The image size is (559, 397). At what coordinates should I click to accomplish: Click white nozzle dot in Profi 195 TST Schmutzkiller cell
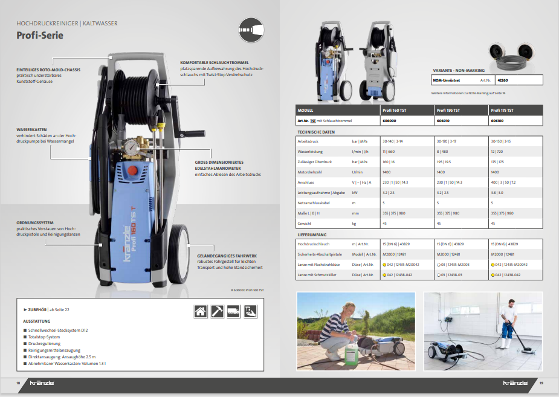[439, 275]
